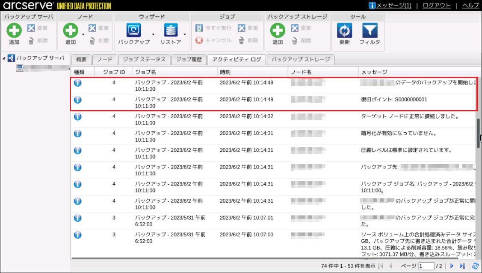The width and height of the screenshot is (482, 273).
Task: Jump to the last page arrow
Action: (462, 266)
